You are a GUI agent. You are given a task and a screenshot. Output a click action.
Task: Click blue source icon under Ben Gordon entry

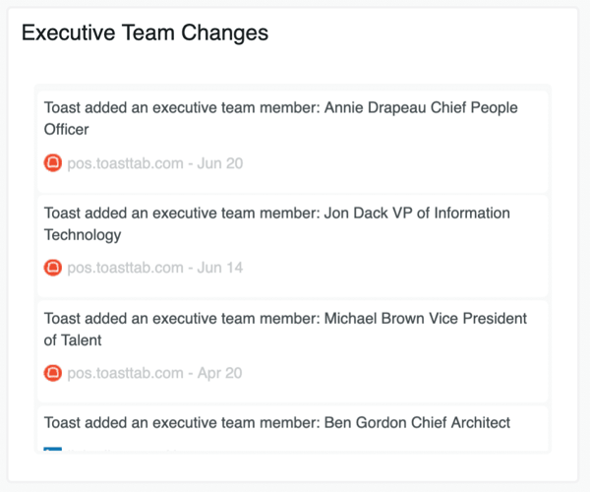coord(53,450)
